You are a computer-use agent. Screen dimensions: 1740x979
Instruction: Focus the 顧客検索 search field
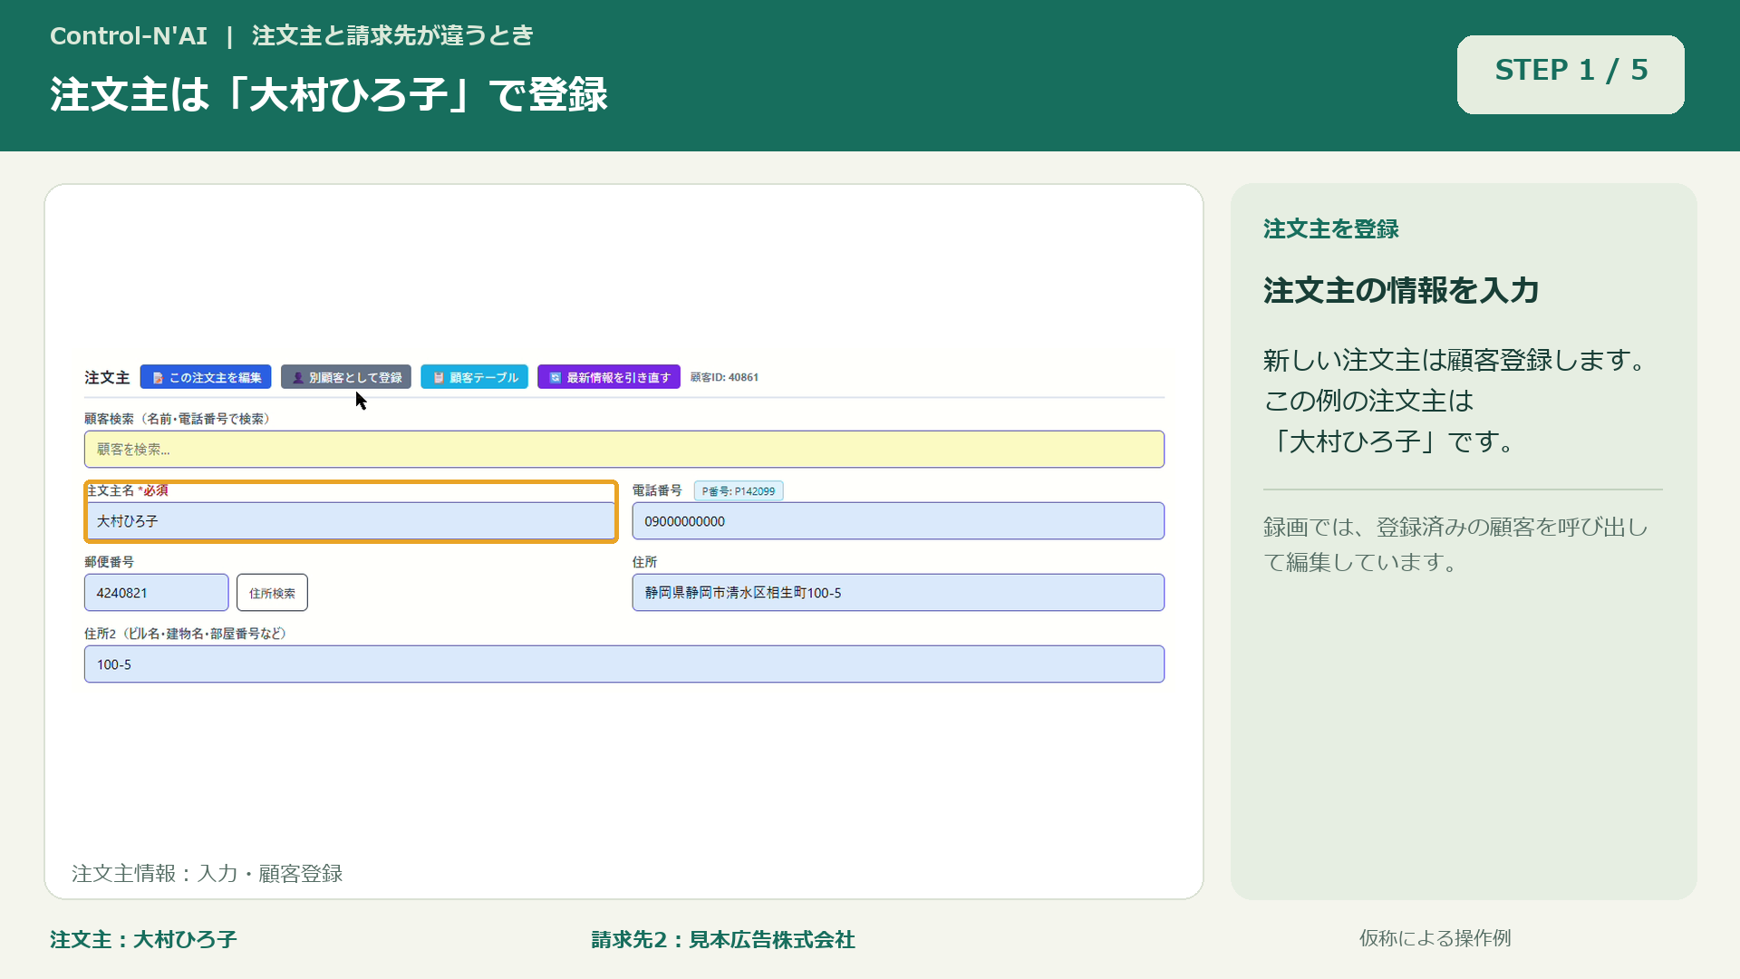[624, 450]
